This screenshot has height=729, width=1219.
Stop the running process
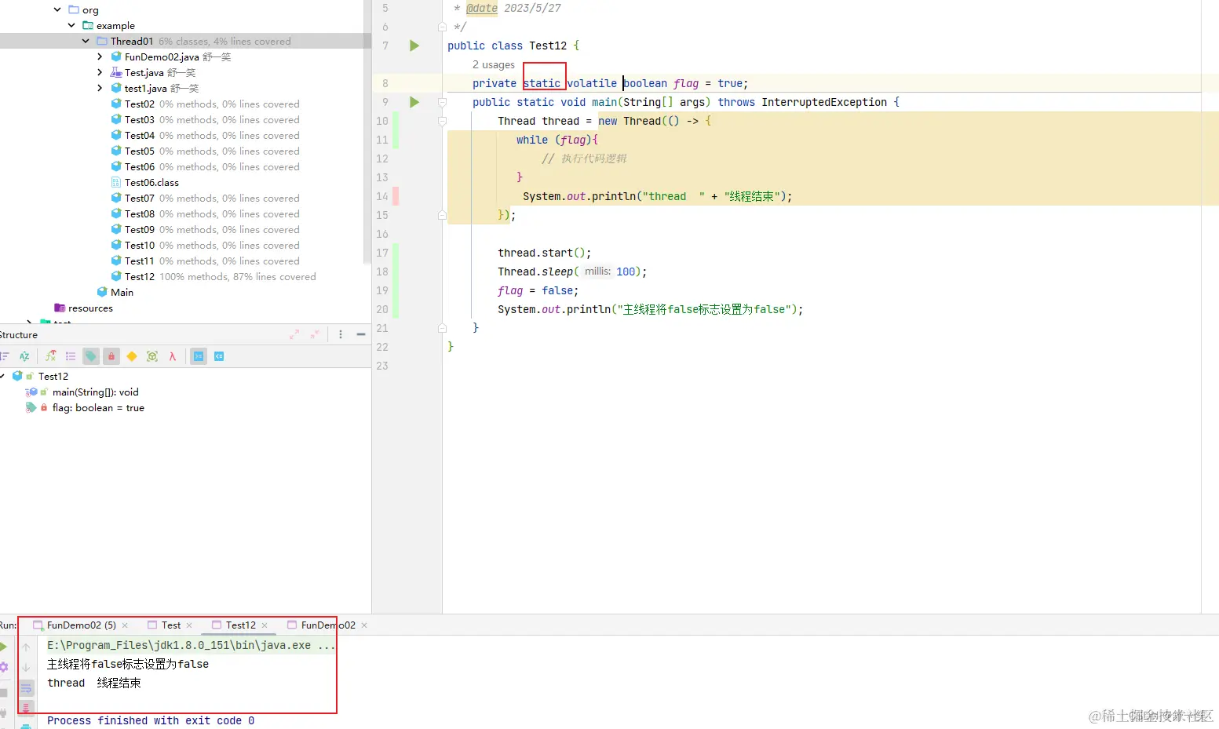[x=4, y=692]
